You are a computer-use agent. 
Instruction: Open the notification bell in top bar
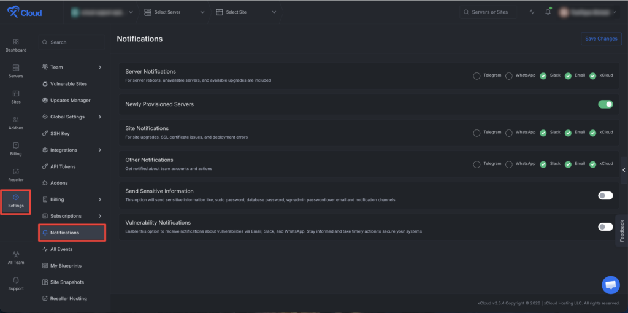pyautogui.click(x=548, y=12)
